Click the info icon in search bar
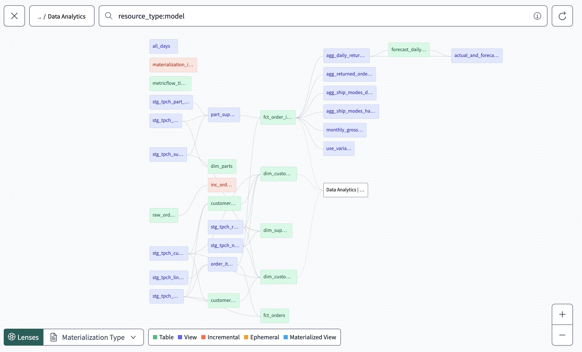Screen dimensions: 582x352 tap(537, 16)
